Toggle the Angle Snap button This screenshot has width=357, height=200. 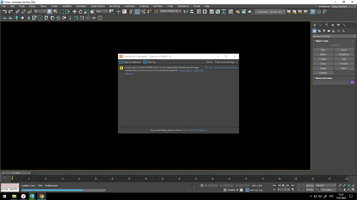click(137, 11)
